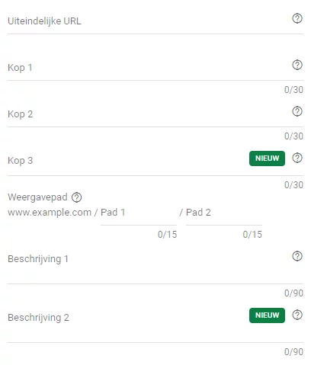Open help icon next to Kop 1
Screen dimensions: 311x365
(x=297, y=65)
